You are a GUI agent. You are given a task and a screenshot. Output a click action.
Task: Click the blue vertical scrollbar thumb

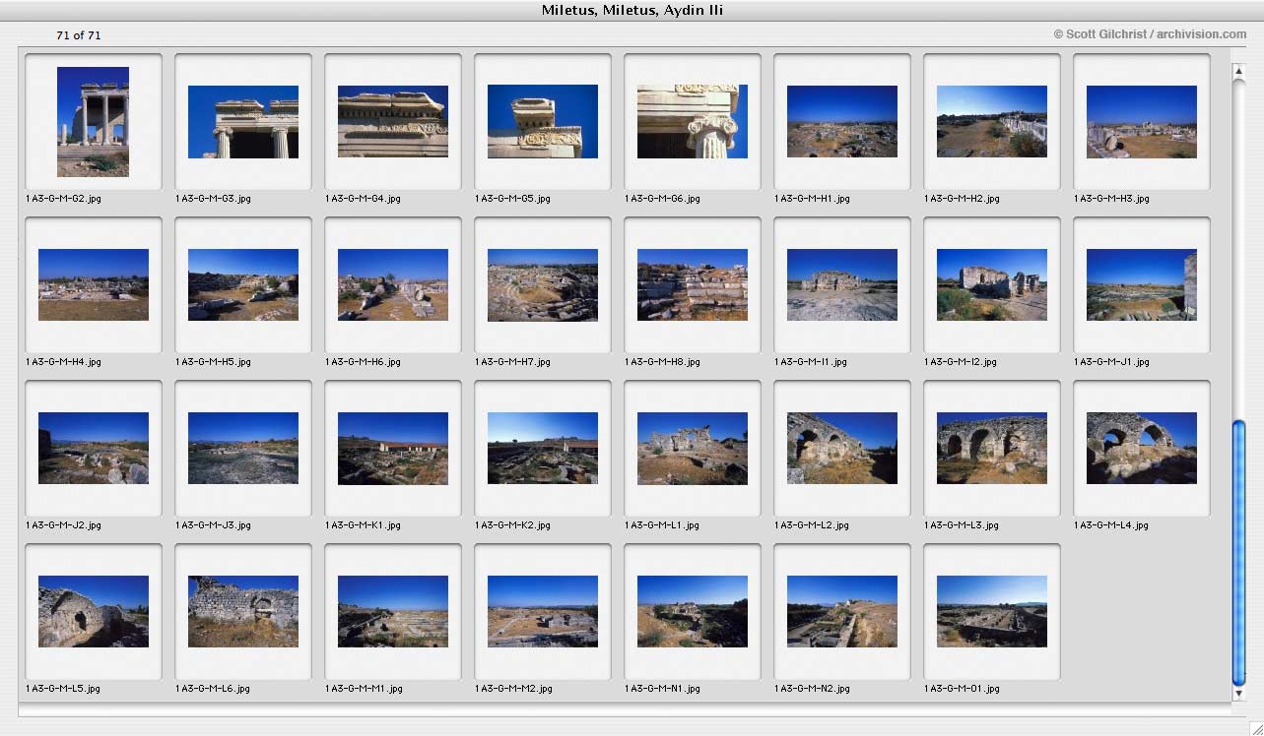pyautogui.click(x=1239, y=553)
